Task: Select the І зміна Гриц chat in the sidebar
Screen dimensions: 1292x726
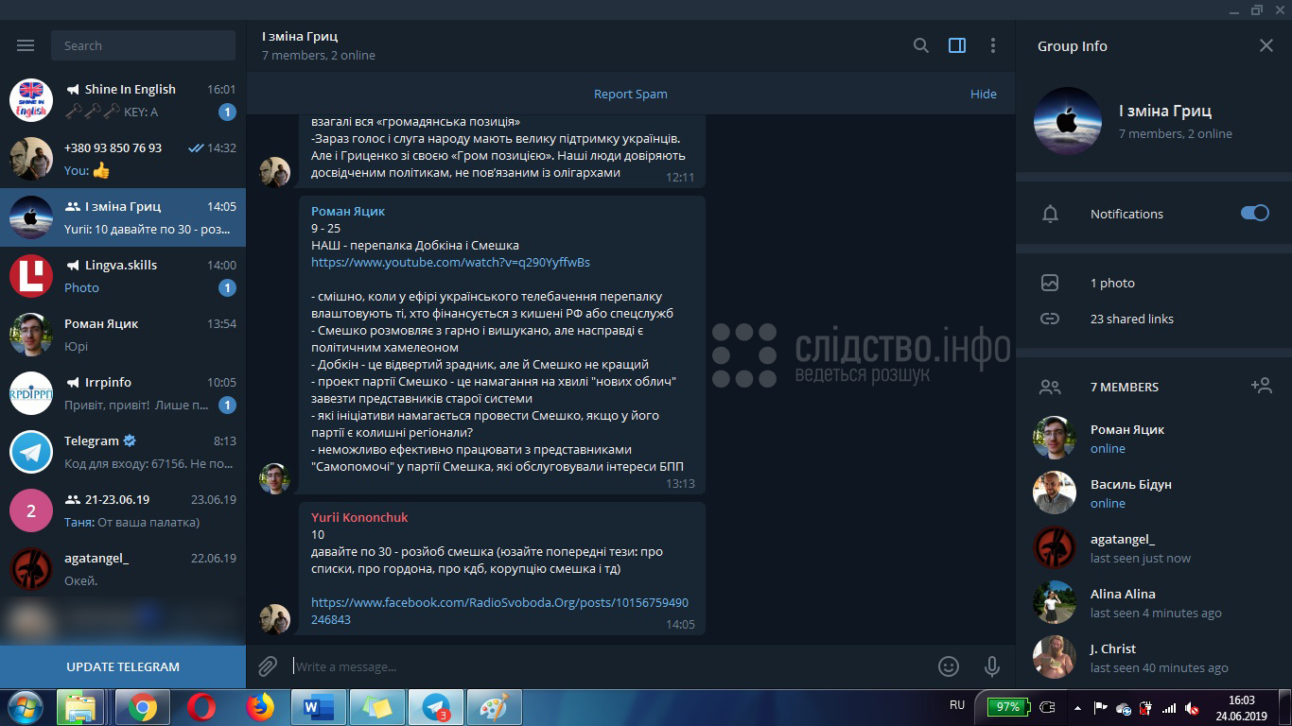Action: 123,217
